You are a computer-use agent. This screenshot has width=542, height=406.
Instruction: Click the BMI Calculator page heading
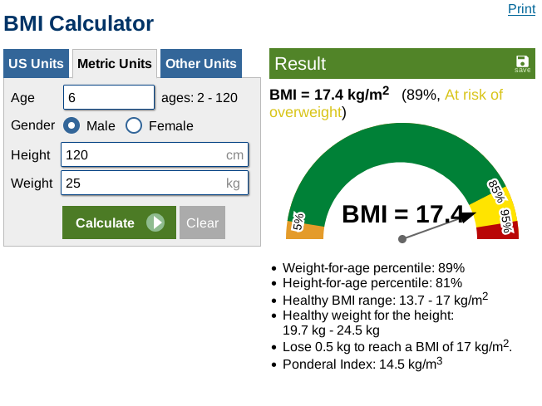(x=80, y=23)
